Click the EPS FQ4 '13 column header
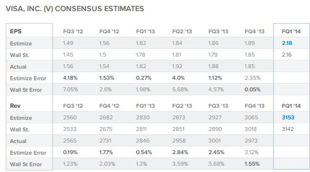310x172 pixels. click(x=254, y=31)
